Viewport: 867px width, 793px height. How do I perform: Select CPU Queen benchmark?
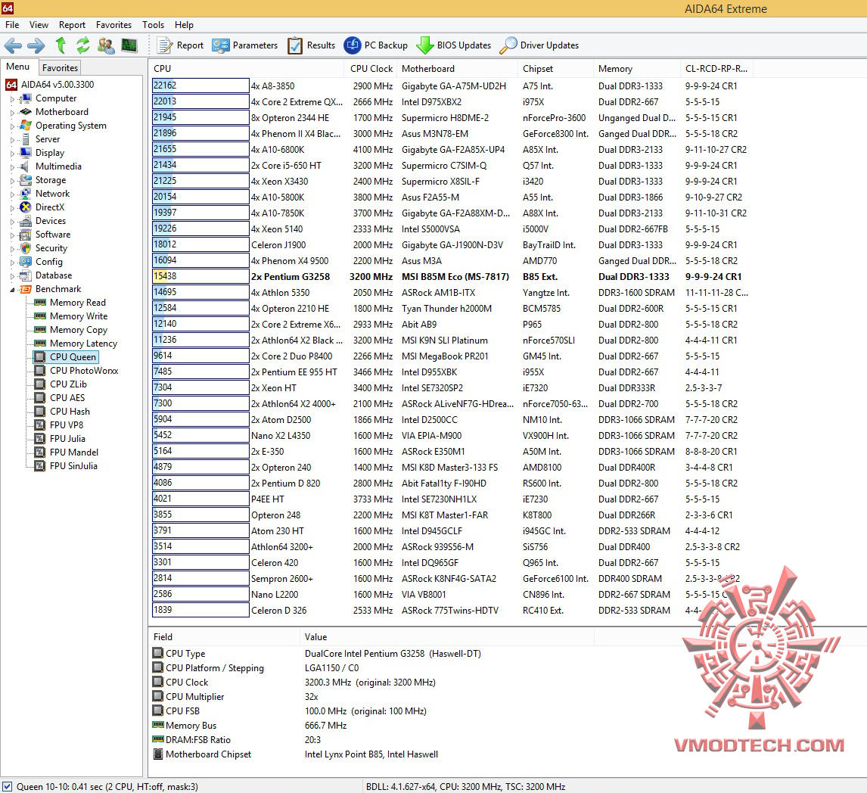[73, 357]
